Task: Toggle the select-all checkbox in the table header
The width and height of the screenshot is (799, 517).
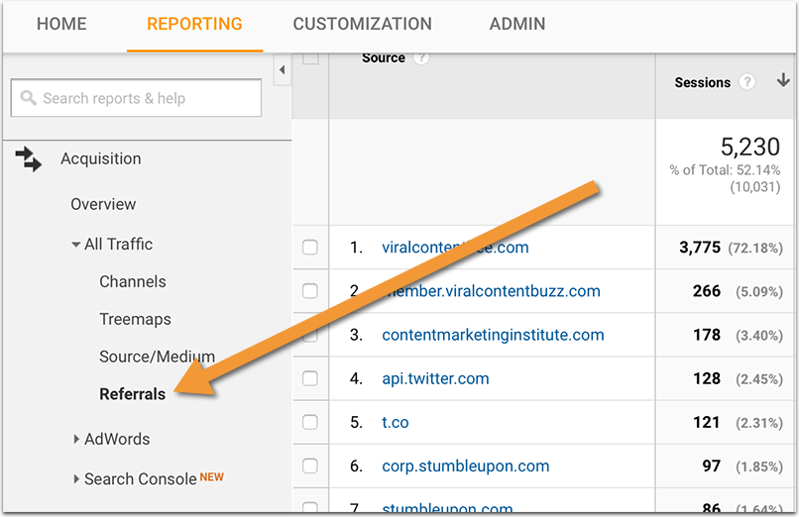Action: pos(310,58)
